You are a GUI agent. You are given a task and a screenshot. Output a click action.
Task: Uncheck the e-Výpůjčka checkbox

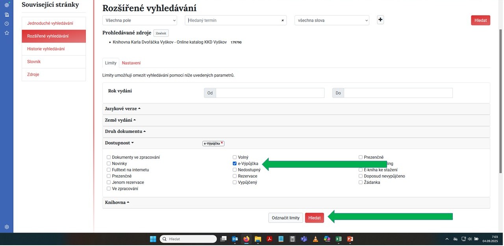pyautogui.click(x=235, y=163)
